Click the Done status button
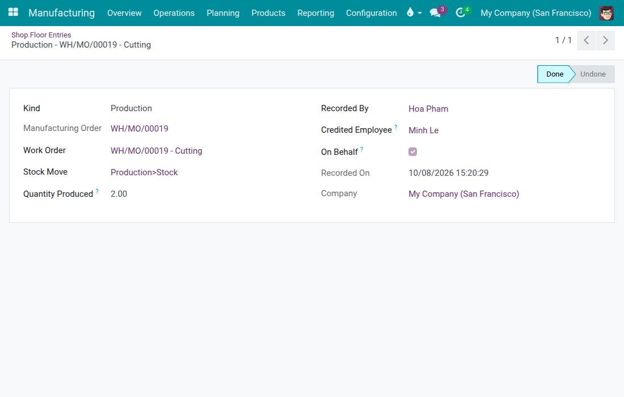The image size is (624, 397). (x=554, y=74)
